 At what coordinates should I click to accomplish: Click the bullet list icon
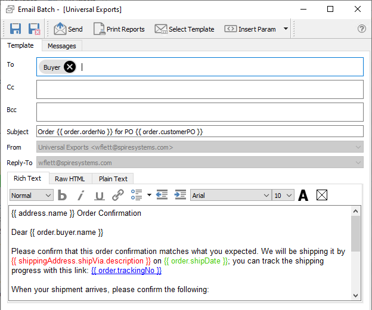pos(137,195)
